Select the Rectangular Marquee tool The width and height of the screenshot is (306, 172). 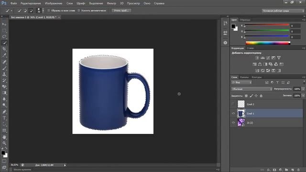coord(4,31)
